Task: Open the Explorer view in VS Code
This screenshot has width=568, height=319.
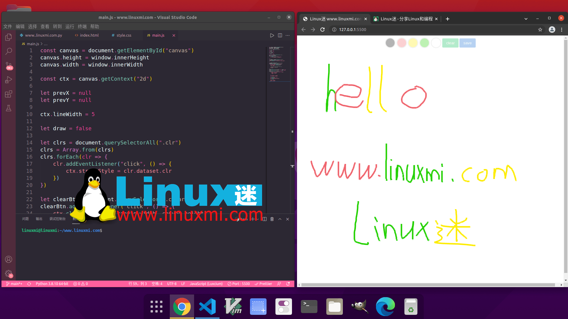Action: point(9,37)
